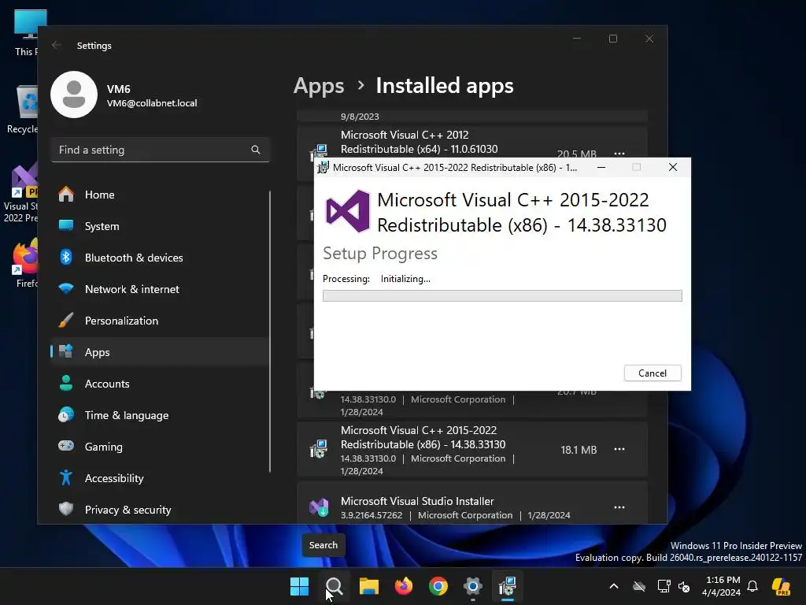Click the setup progress bar
The height and width of the screenshot is (605, 806).
[502, 296]
